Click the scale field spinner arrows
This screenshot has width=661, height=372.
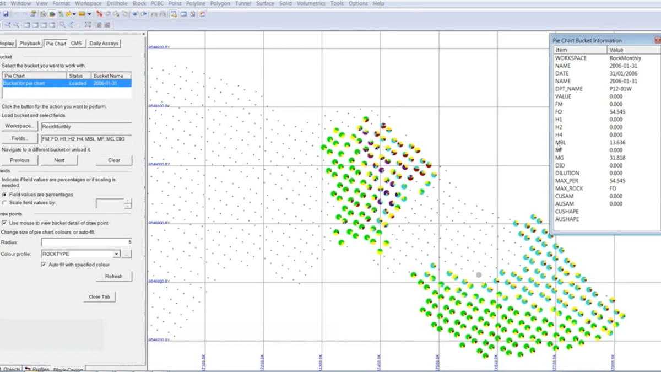pyautogui.click(x=128, y=203)
